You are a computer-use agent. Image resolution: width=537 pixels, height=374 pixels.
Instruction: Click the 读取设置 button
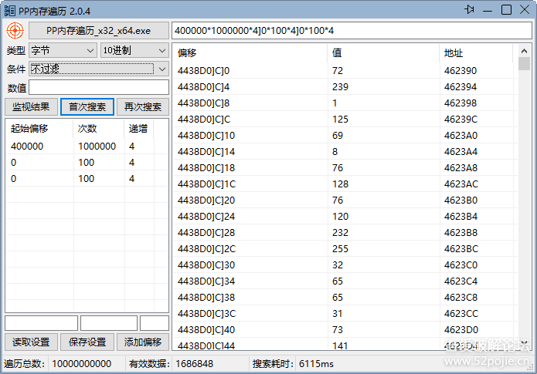pyautogui.click(x=31, y=342)
